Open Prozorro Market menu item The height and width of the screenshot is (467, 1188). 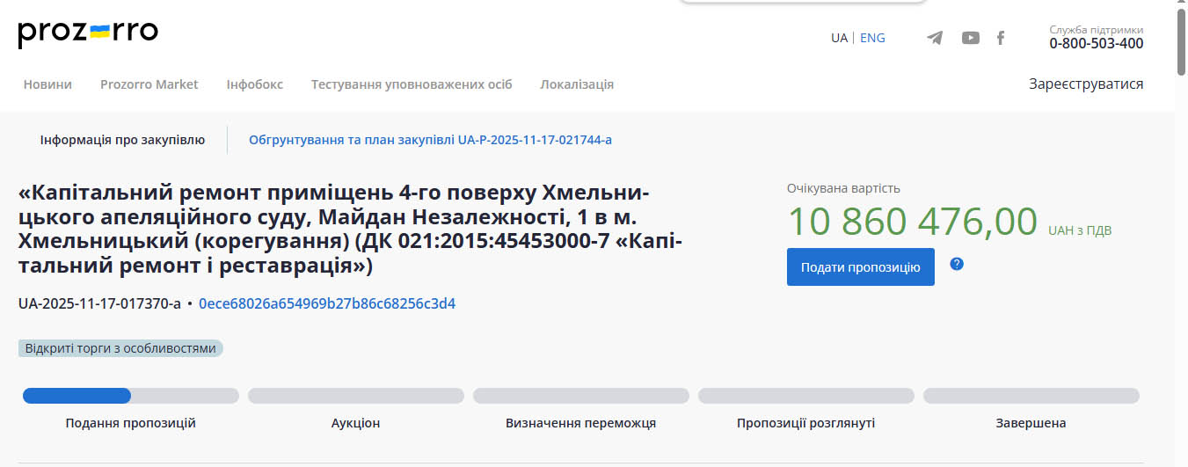(x=149, y=84)
